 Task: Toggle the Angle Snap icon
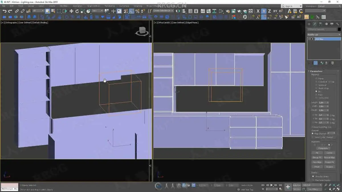click(132, 11)
